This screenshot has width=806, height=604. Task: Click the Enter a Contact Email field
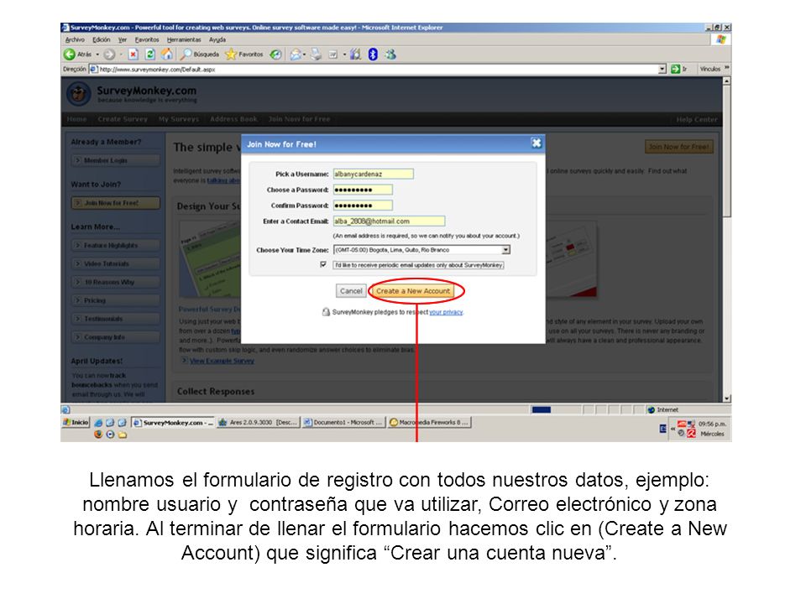point(389,221)
